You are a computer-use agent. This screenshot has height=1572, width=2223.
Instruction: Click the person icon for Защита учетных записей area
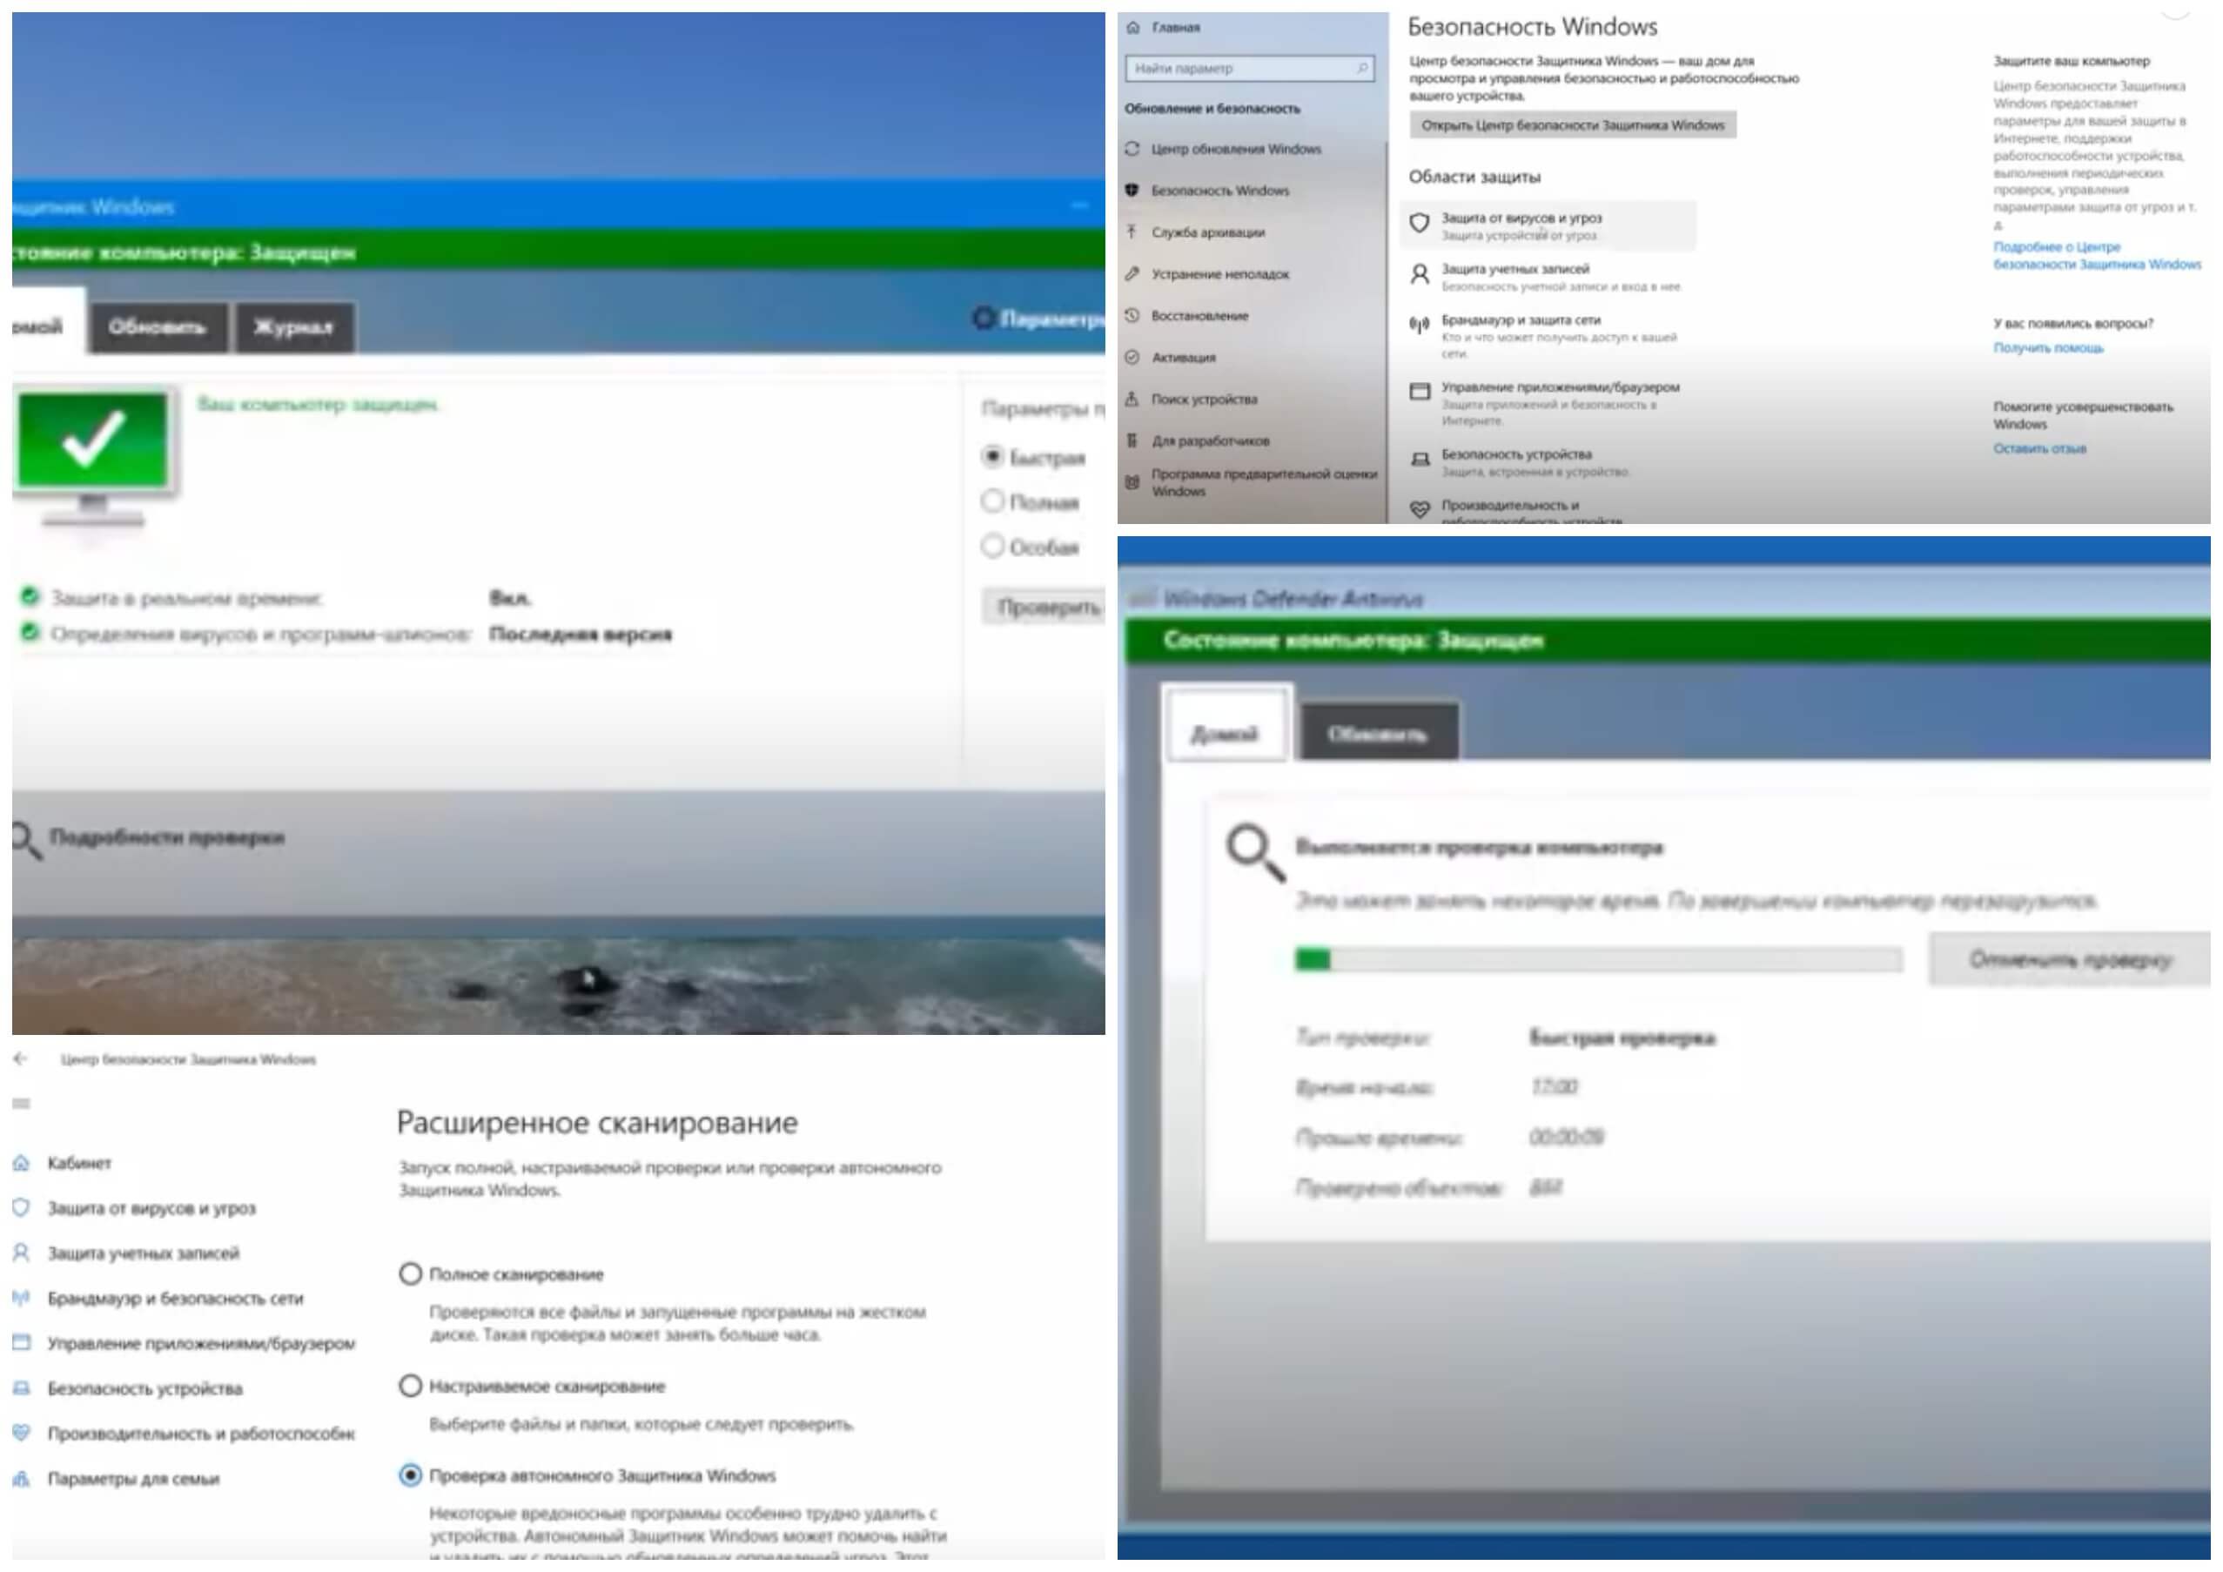(x=1420, y=275)
